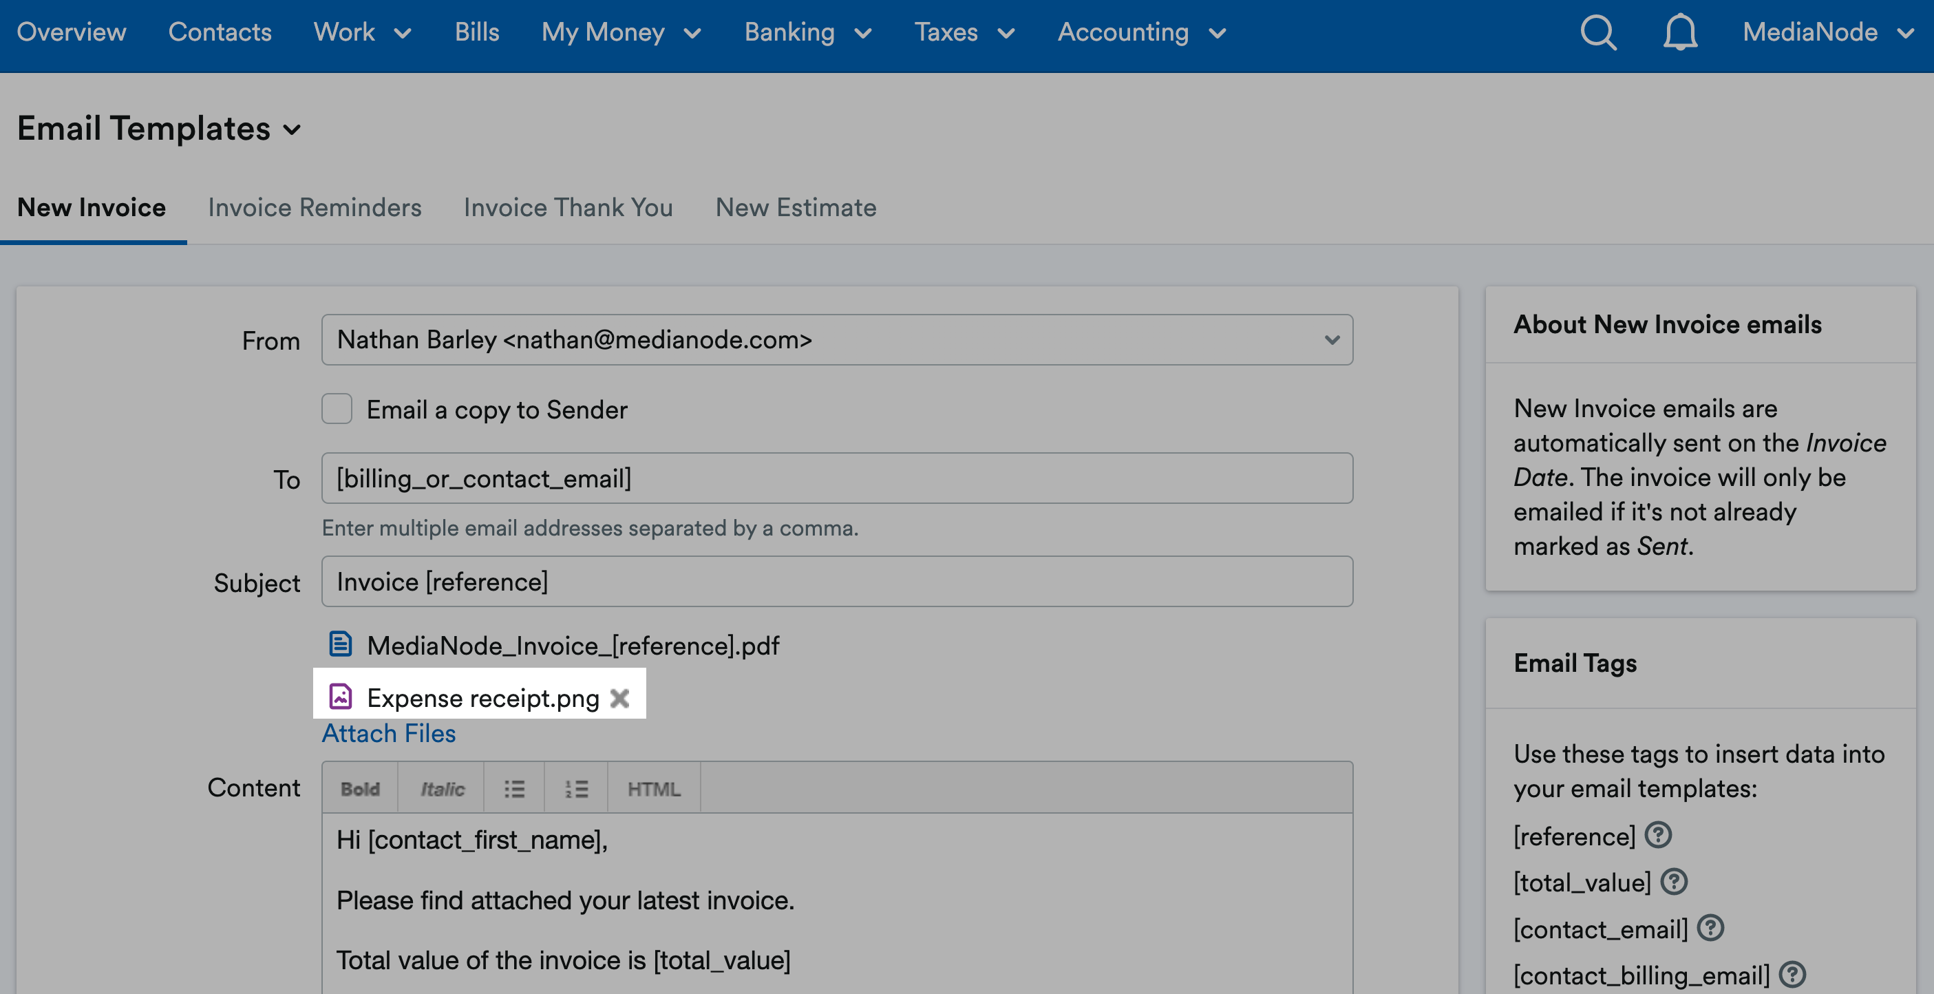
Task: Switch to Invoice Thank You tab
Action: (568, 207)
